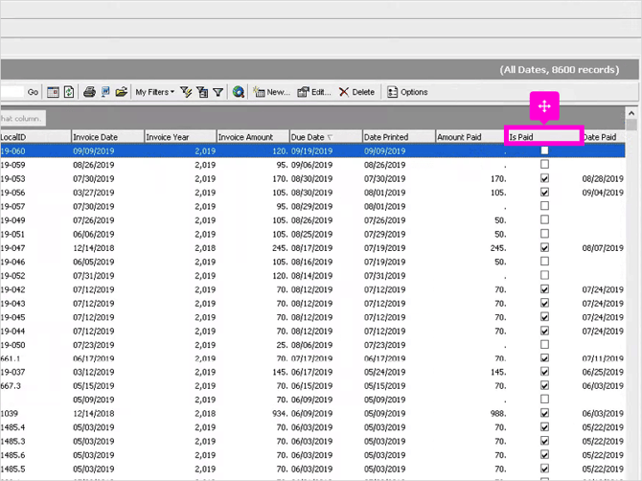Click the plain funnel filter icon
Screen dimensions: 642x481
click(218, 93)
